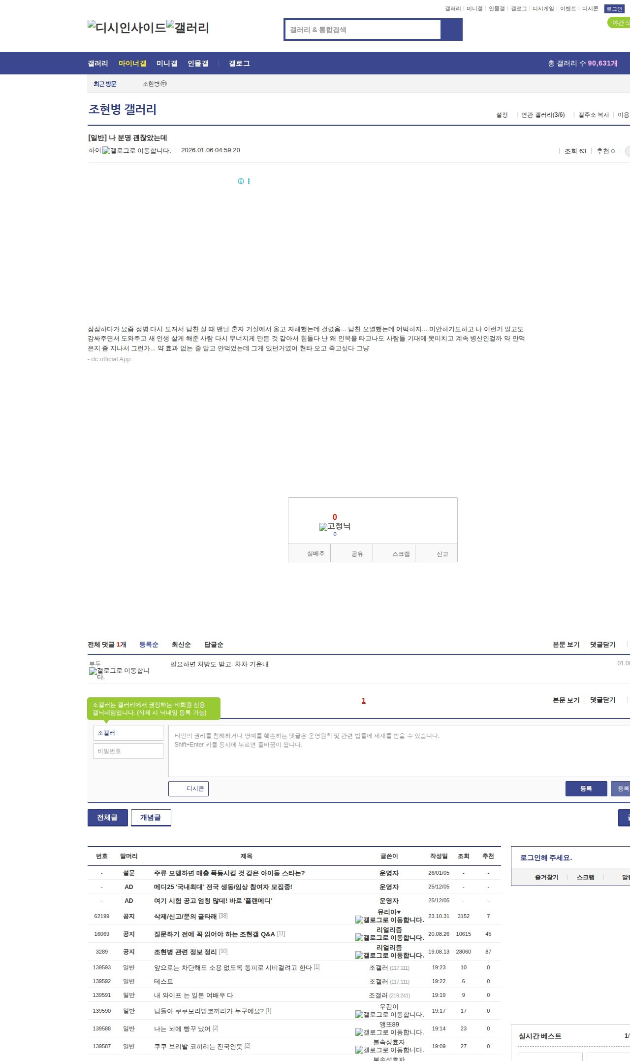Open 디시게임 in the top link bar
Screen dimensions: 630x1061
[543, 9]
